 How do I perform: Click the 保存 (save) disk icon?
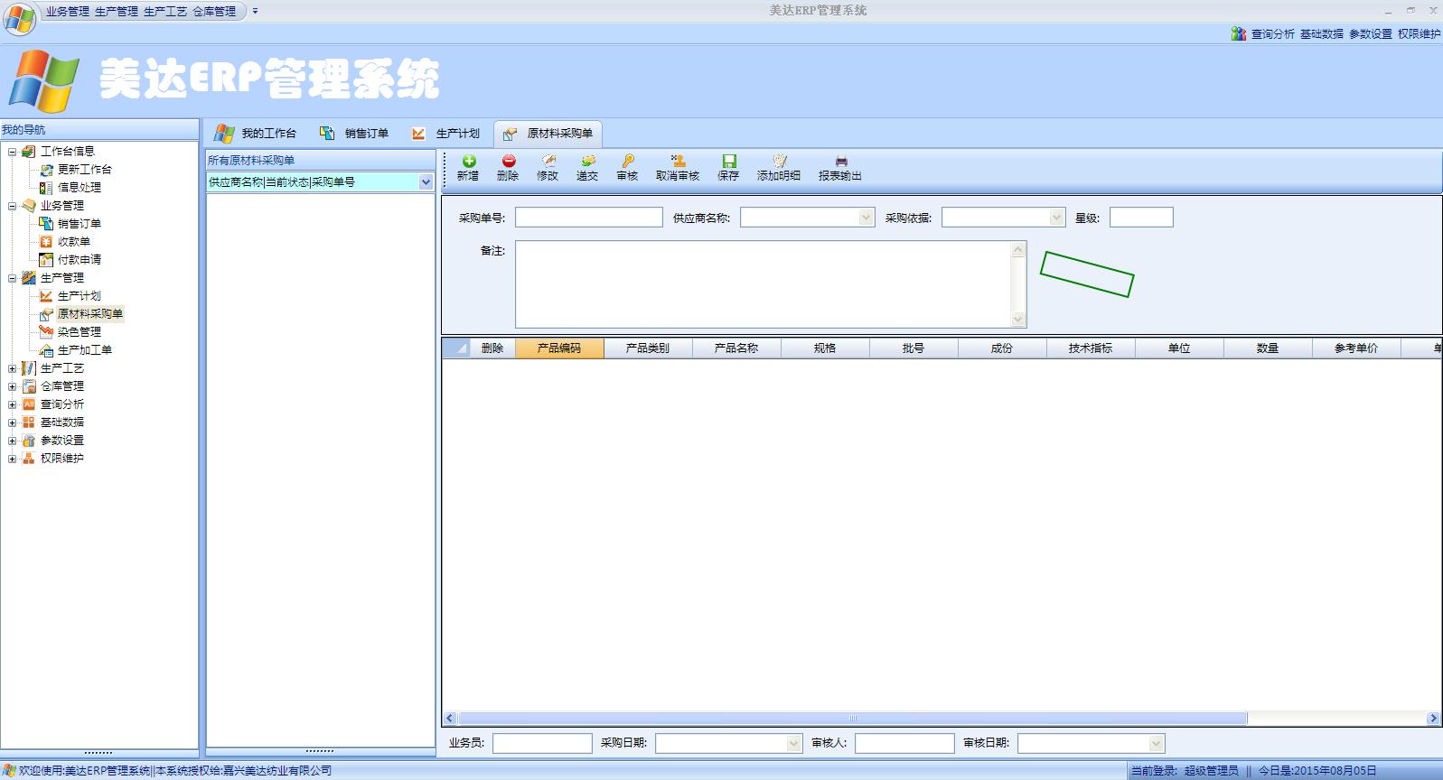point(728,162)
